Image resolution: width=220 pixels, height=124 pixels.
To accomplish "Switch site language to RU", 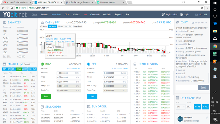I will click(201, 14).
